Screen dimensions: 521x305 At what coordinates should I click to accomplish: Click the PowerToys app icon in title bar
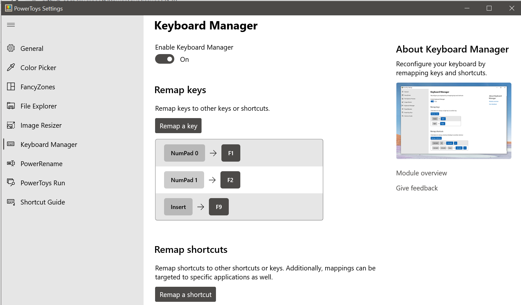click(x=8, y=8)
